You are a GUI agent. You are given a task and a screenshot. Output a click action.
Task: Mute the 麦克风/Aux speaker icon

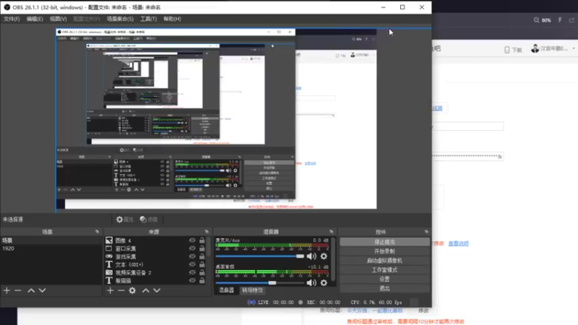click(311, 256)
